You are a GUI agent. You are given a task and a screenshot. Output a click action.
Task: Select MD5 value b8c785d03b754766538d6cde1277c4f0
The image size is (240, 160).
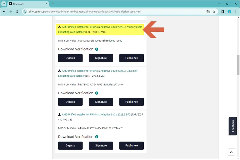100,84
